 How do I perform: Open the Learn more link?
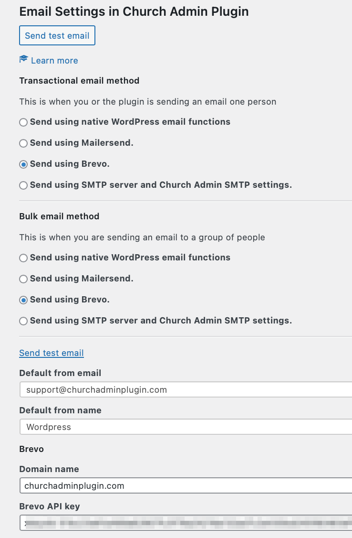(x=54, y=61)
